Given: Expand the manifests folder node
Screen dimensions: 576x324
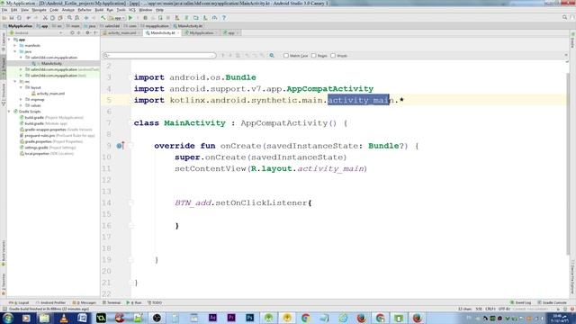Looking at the screenshot, I should (15, 46).
